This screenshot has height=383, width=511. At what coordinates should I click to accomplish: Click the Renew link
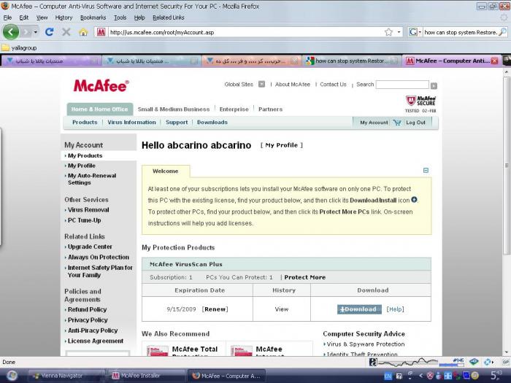coord(215,309)
